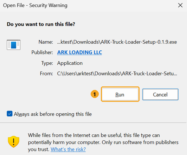
Task: Click the Publisher: label
Action: pyautogui.click(x=42, y=52)
